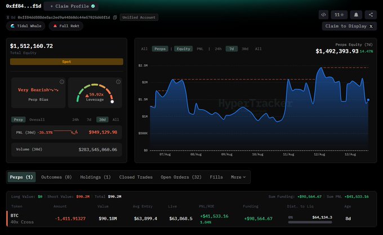383x235 pixels.
Task: Set chart range to All time
Action: pos(258,49)
